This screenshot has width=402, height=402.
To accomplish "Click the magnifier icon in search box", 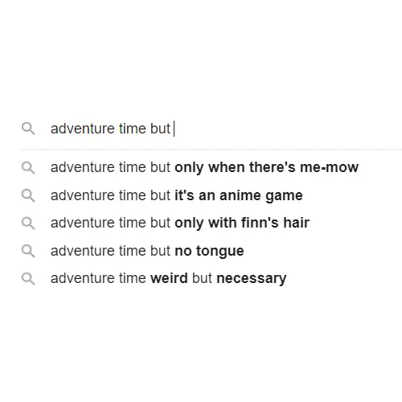I will pyautogui.click(x=28, y=129).
